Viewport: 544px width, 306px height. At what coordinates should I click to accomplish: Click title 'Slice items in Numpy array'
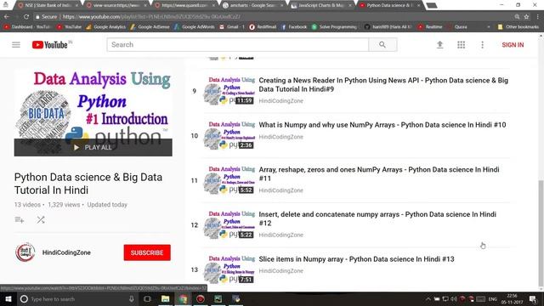(356, 259)
